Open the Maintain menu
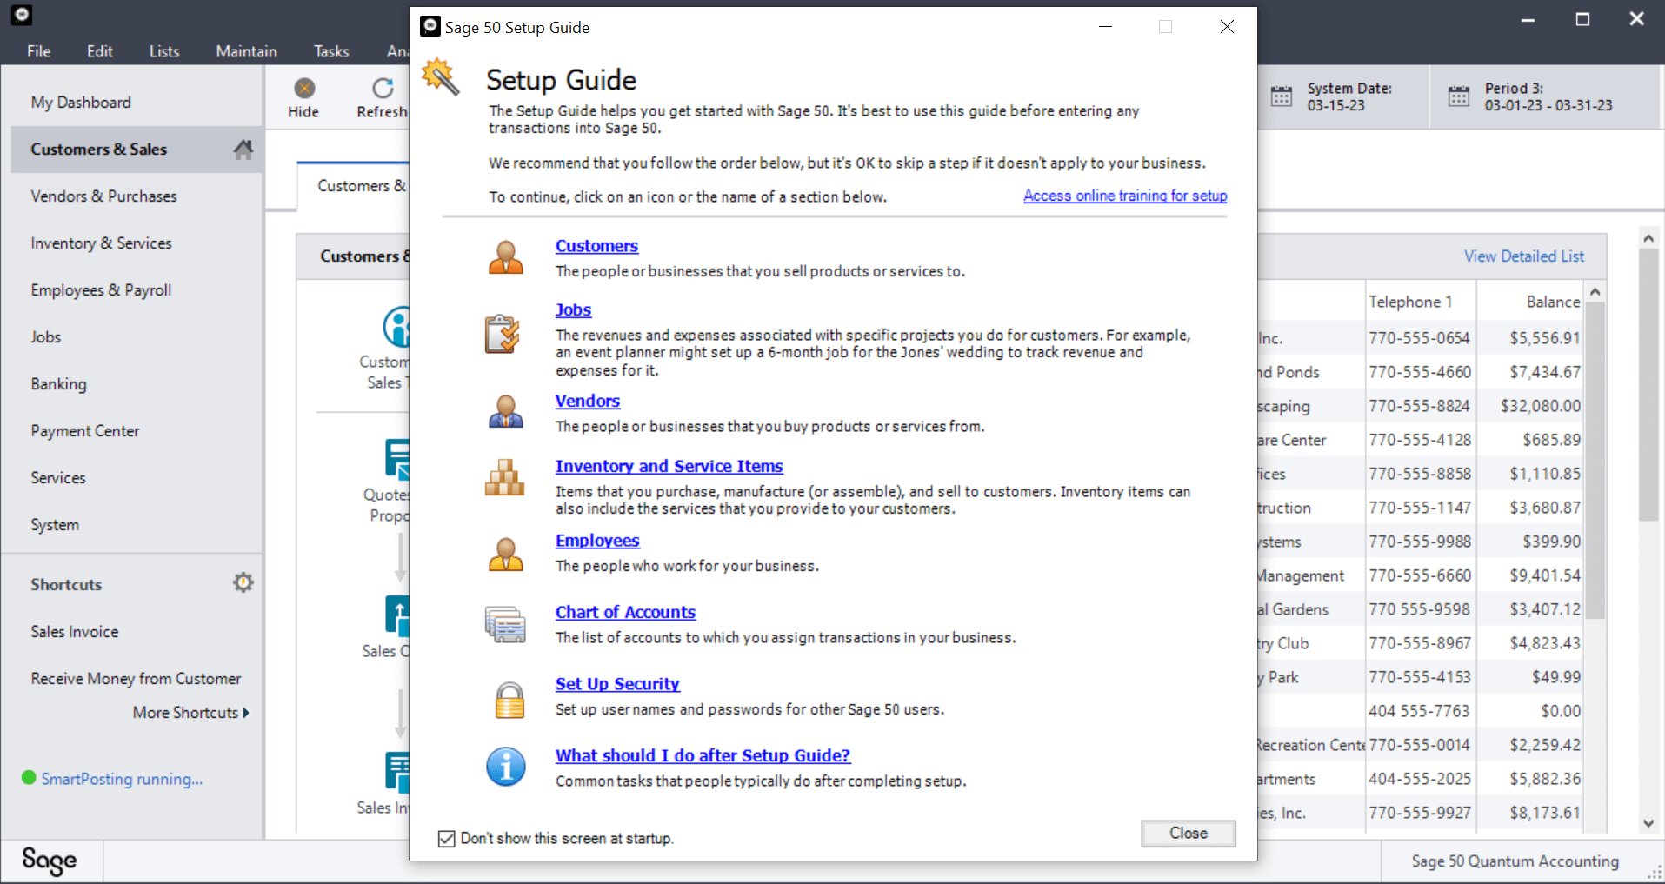The image size is (1665, 884). tap(246, 51)
